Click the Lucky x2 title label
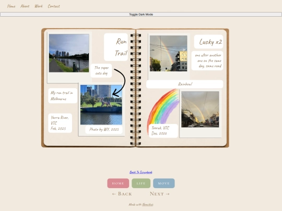 (208, 42)
